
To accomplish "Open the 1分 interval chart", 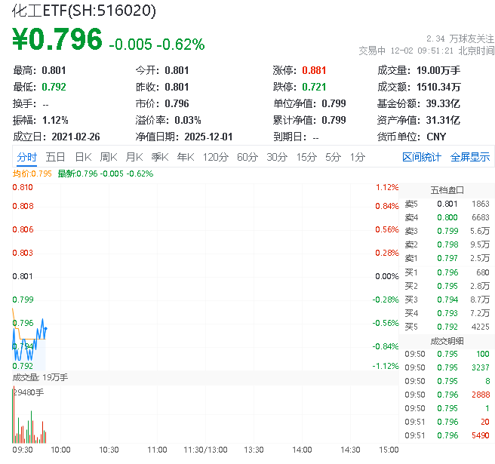I will [357, 157].
